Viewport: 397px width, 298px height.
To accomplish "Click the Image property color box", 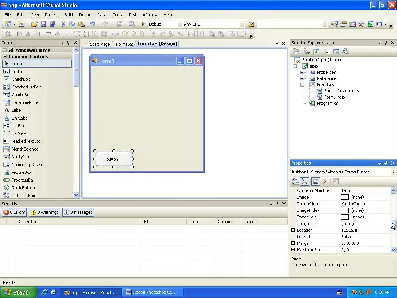I will (x=345, y=197).
